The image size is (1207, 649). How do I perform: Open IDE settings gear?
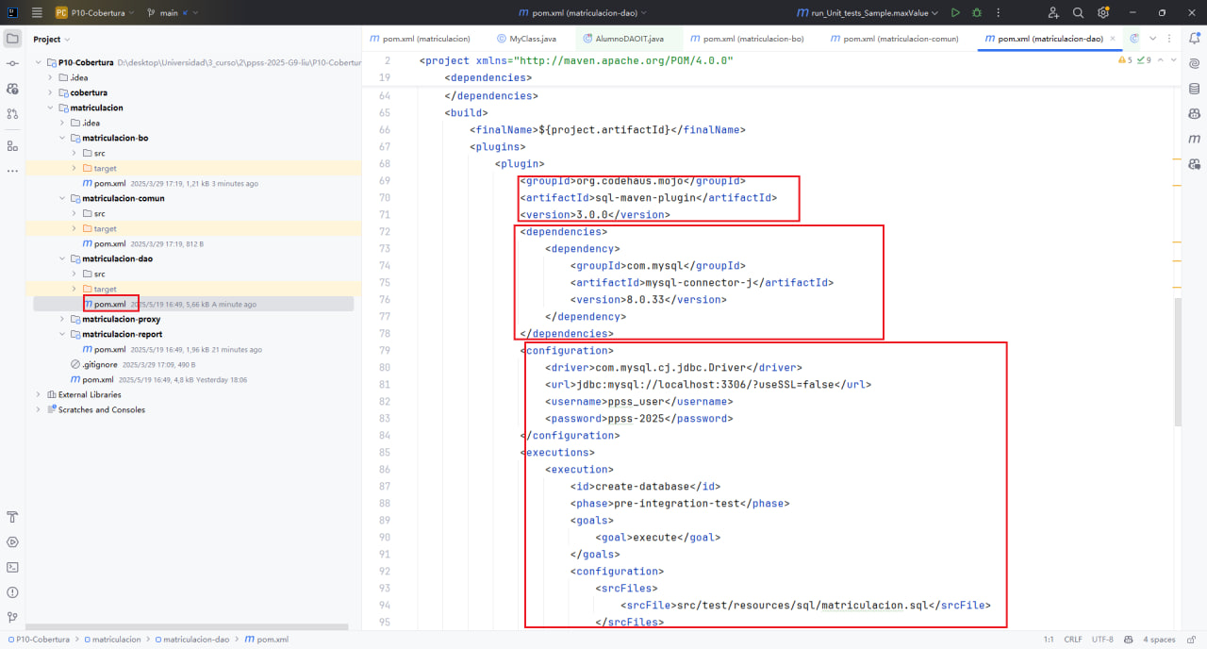coord(1102,13)
